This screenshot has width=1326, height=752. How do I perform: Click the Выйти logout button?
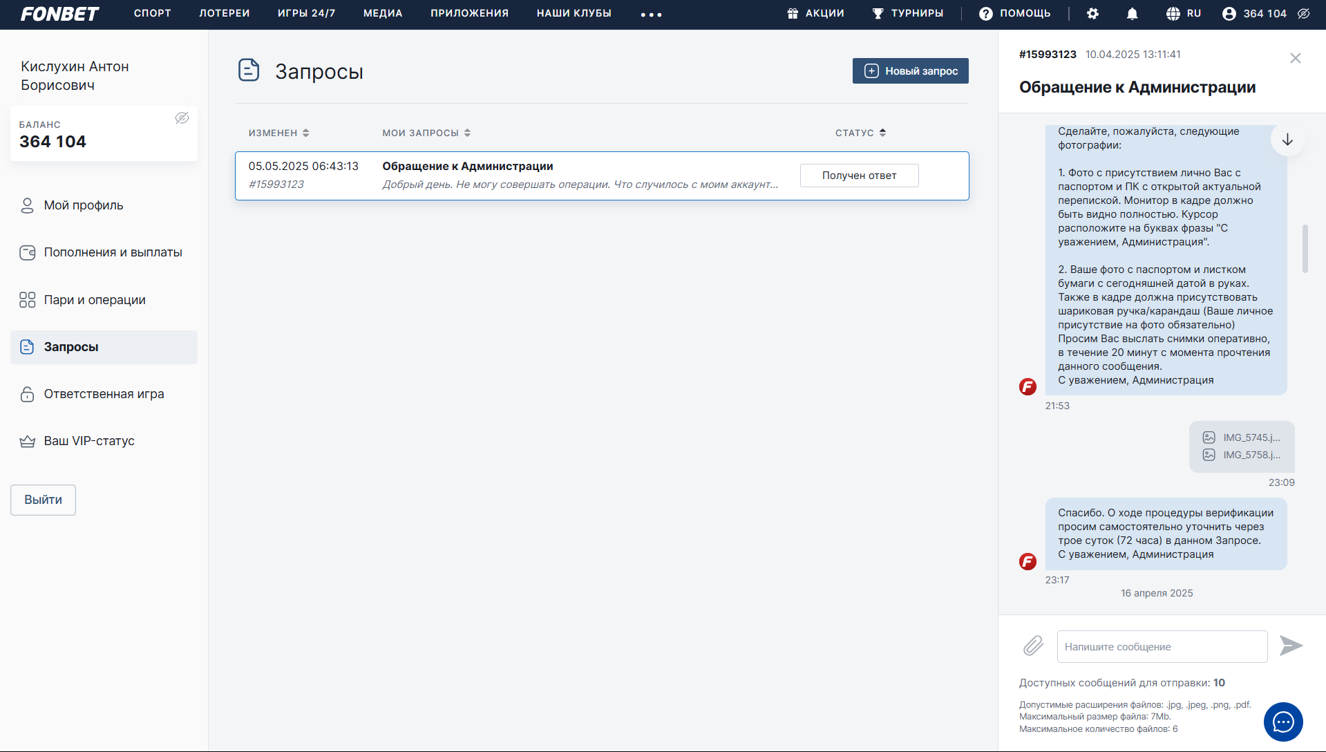point(43,500)
